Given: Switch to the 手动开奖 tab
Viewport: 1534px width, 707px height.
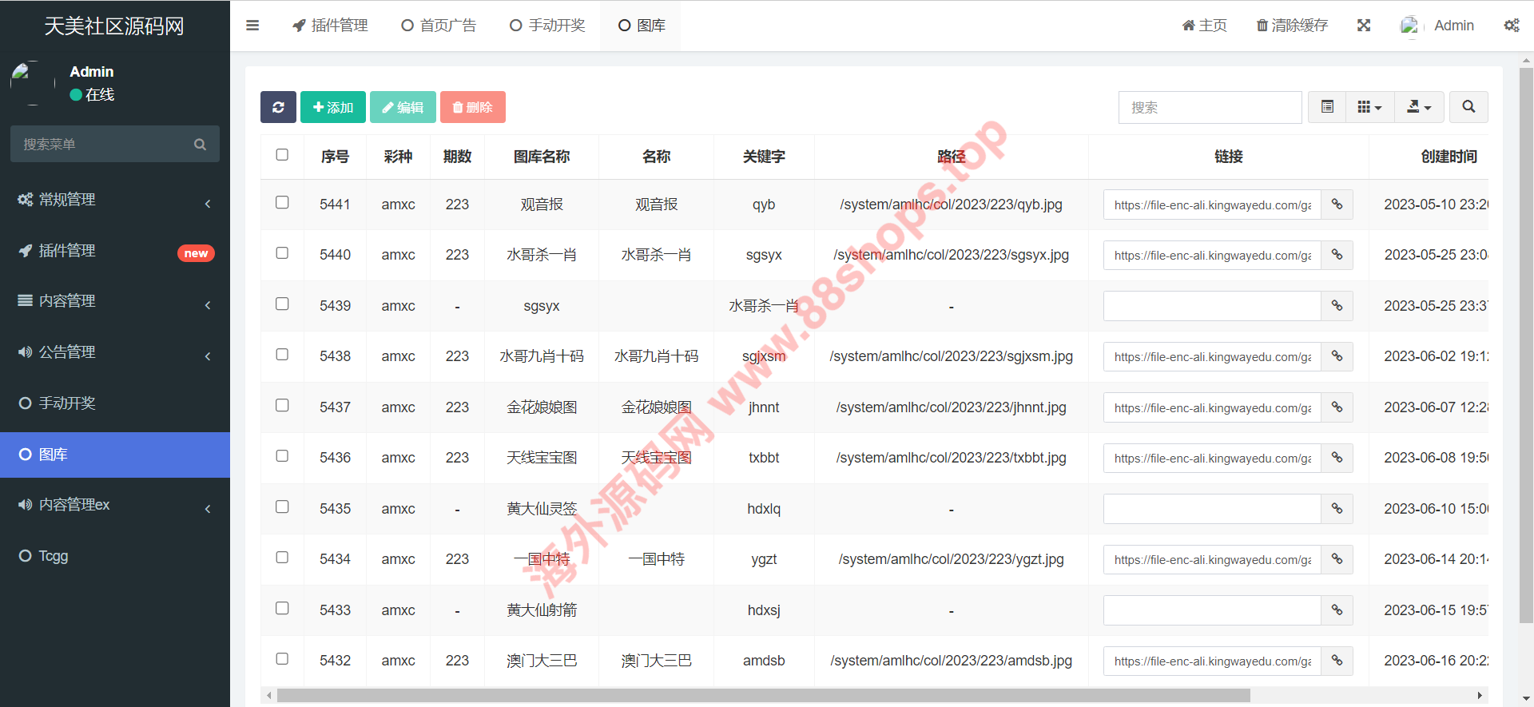Looking at the screenshot, I should 548,26.
